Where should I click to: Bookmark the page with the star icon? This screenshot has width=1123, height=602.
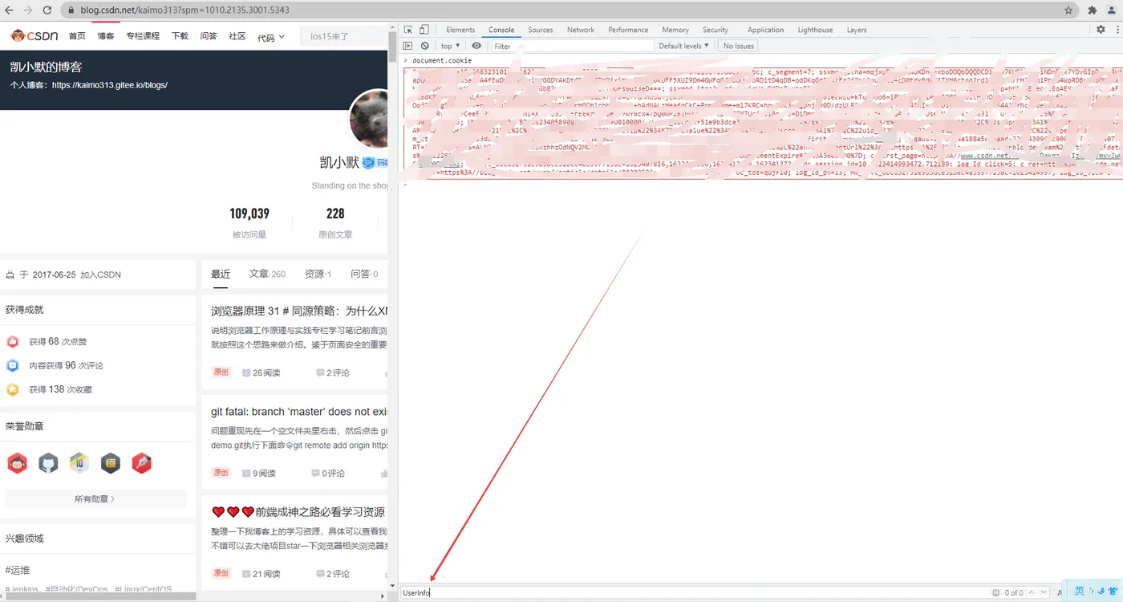[1068, 10]
